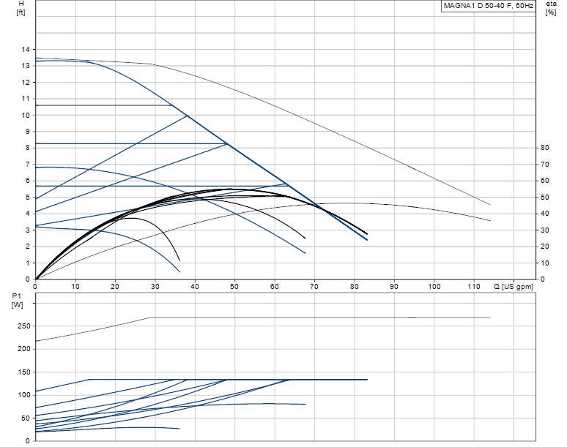Click the 'H [ft]' axis title

pyautogui.click(x=21, y=8)
